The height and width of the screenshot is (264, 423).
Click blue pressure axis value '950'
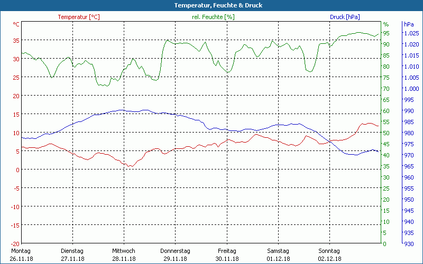(x=409, y=200)
